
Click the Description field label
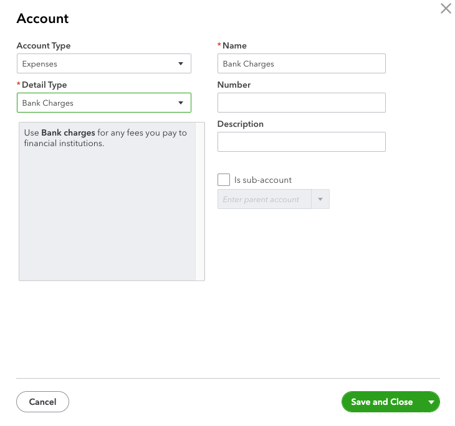click(240, 124)
